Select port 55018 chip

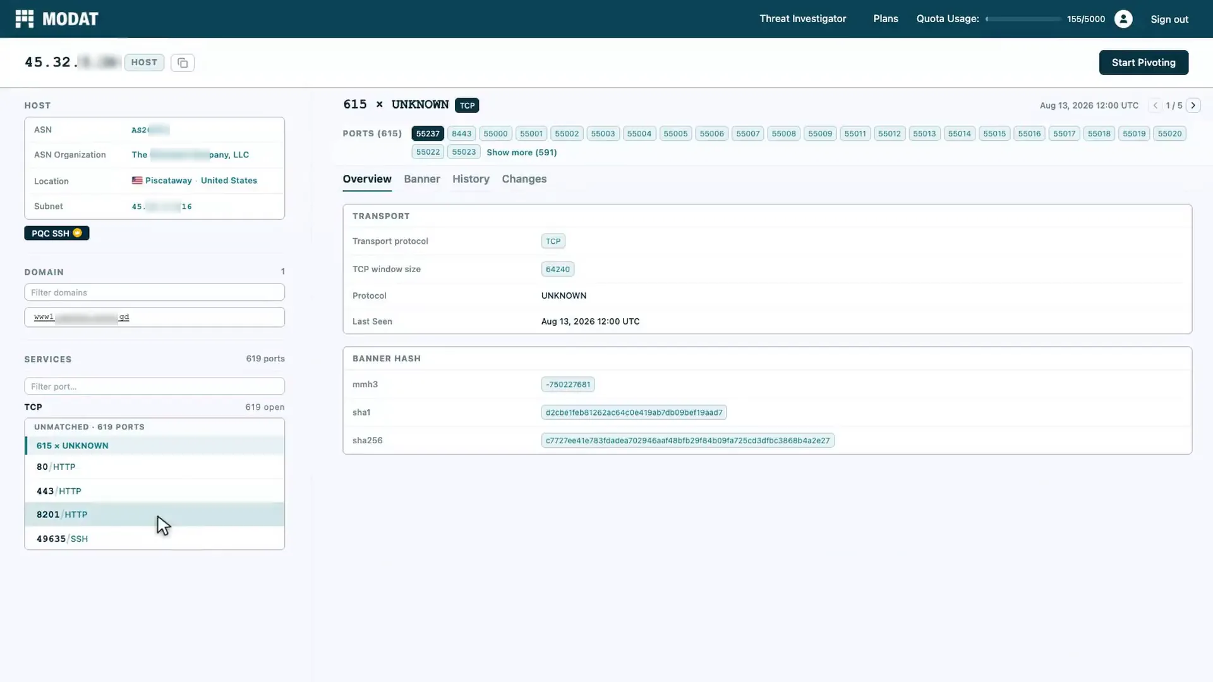(x=1099, y=133)
